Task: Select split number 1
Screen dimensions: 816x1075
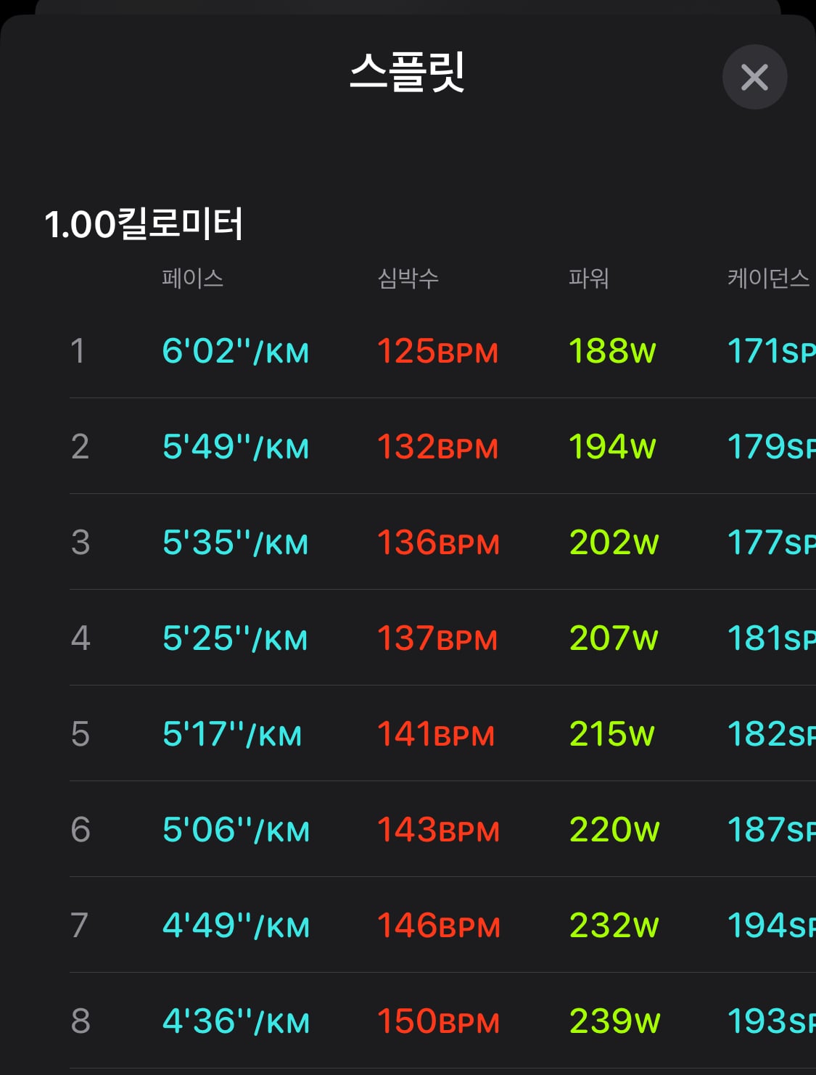Action: pos(78,351)
